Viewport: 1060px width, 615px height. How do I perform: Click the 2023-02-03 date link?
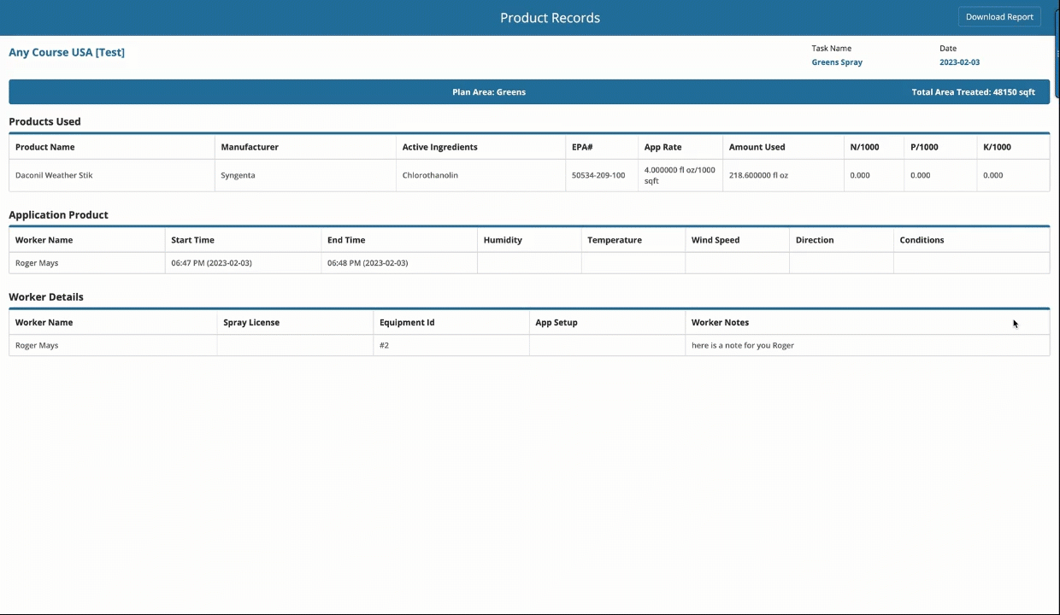(x=959, y=62)
